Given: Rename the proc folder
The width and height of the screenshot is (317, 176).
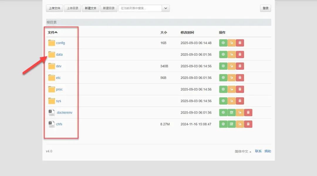Looking at the screenshot, I should (232, 89).
